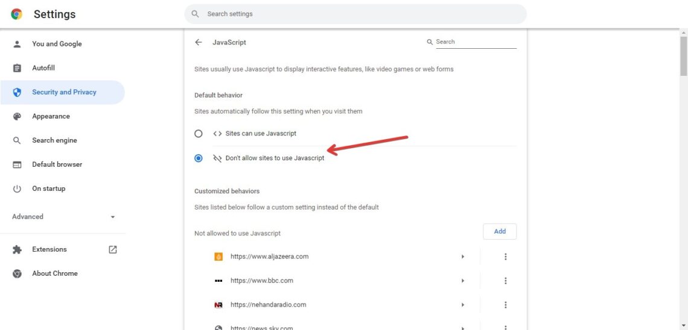Screen dimensions: 688x330
Task: Click the back arrow beside JavaScript heading
Action: click(199, 43)
